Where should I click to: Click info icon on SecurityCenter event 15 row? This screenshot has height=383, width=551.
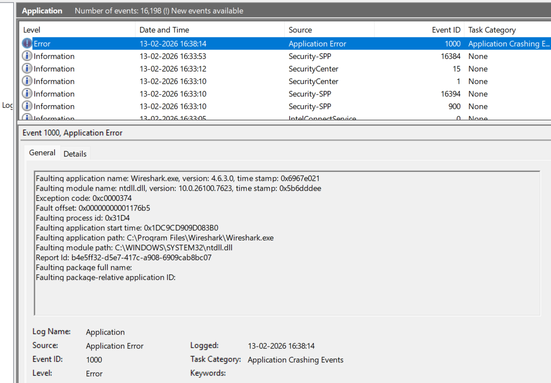click(27, 69)
